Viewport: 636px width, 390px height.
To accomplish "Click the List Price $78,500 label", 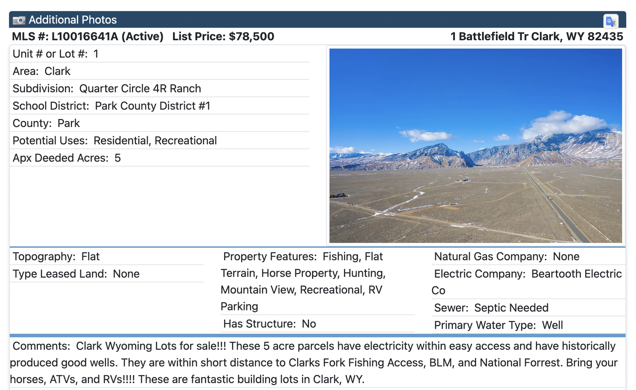I will (x=223, y=36).
